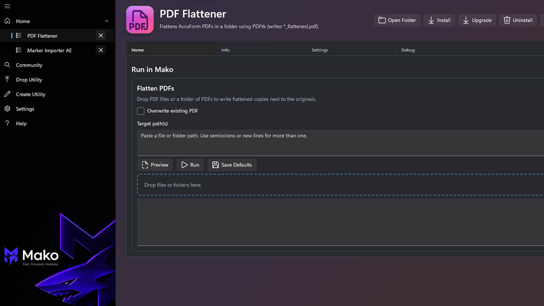Image resolution: width=544 pixels, height=306 pixels.
Task: Click the Help question mark icon
Action: click(7, 123)
